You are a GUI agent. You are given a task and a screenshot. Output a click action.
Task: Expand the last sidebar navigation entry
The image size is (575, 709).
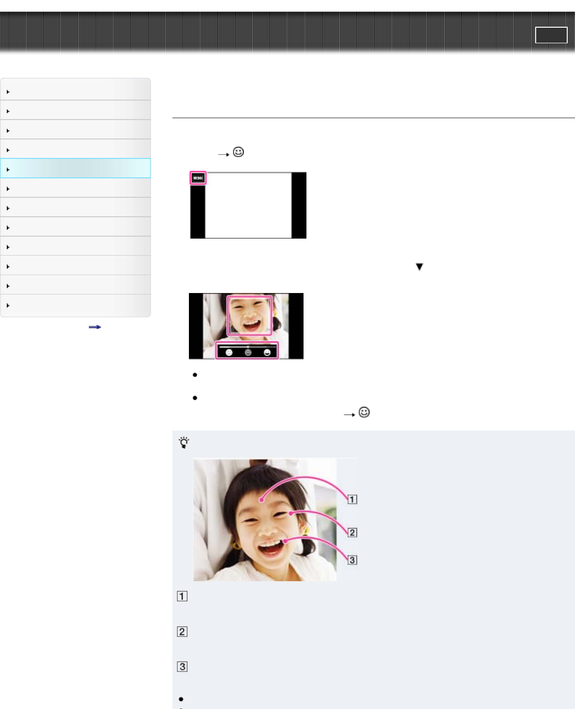pos(75,305)
